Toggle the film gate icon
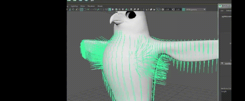Image resolution: width=245 pixels, height=101 pixels. tap(85, 10)
